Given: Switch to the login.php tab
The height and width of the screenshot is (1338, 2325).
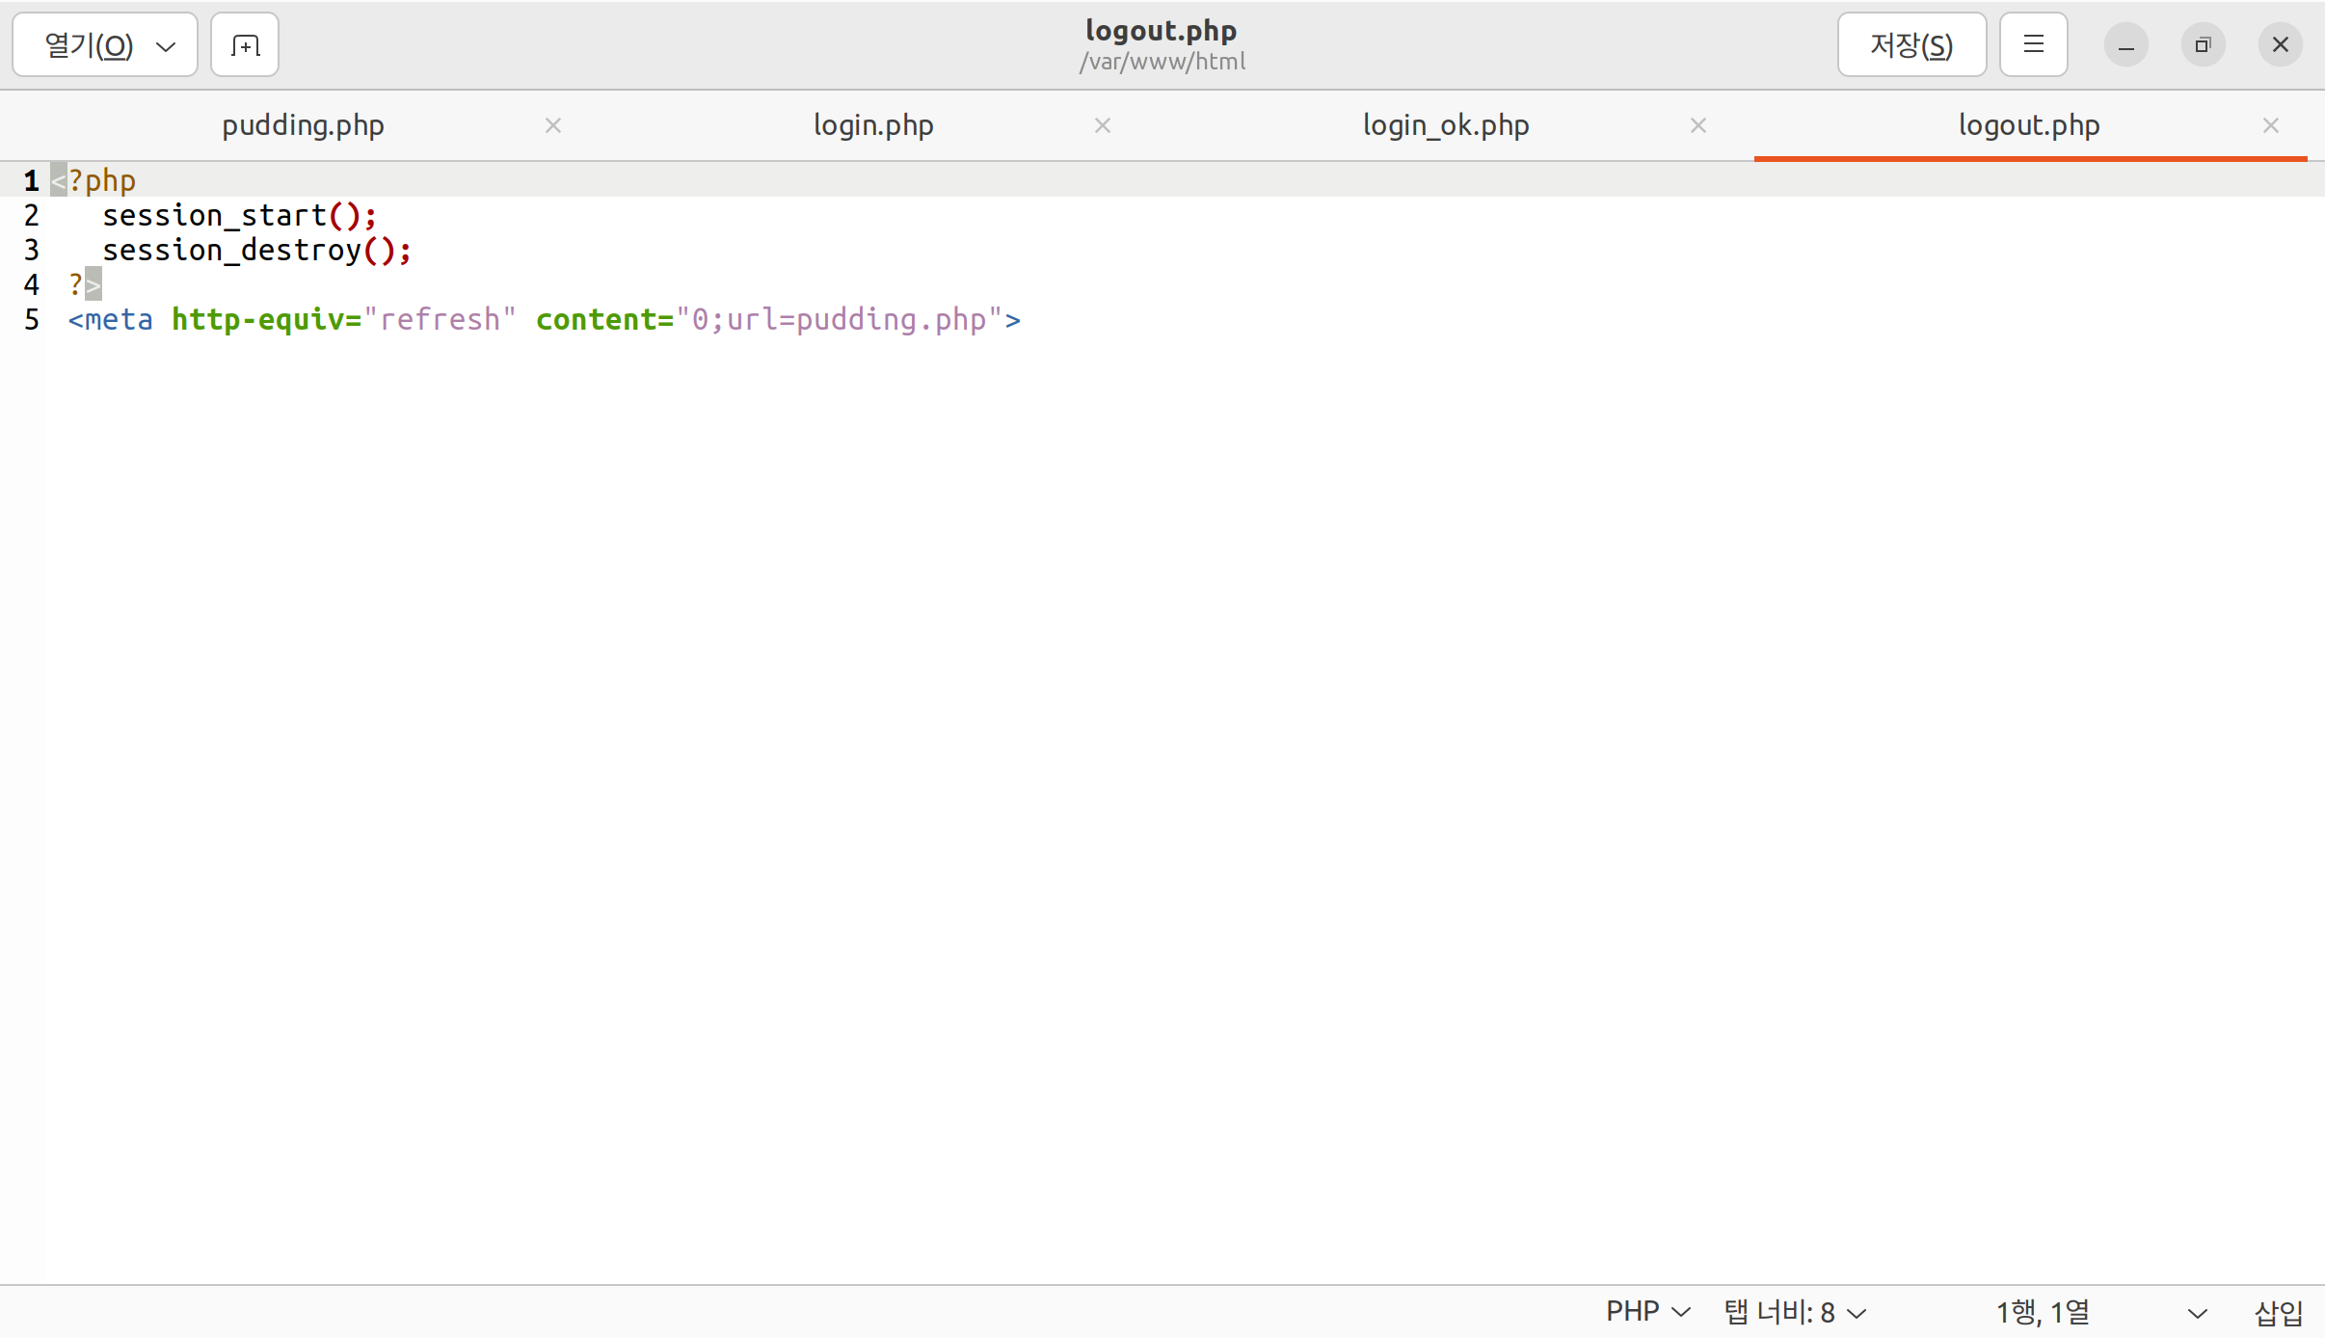Looking at the screenshot, I should coord(873,125).
